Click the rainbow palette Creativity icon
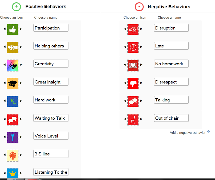Image resolution: width=215 pixels, height=180 pixels. pos(12,65)
